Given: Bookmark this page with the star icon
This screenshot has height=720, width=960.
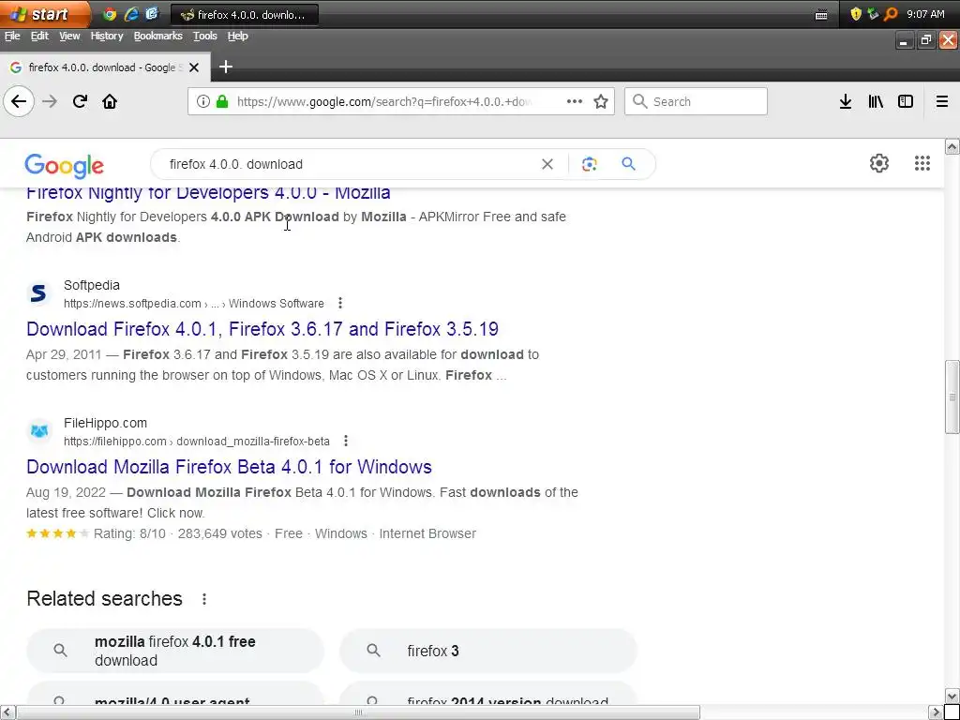Looking at the screenshot, I should click(601, 101).
